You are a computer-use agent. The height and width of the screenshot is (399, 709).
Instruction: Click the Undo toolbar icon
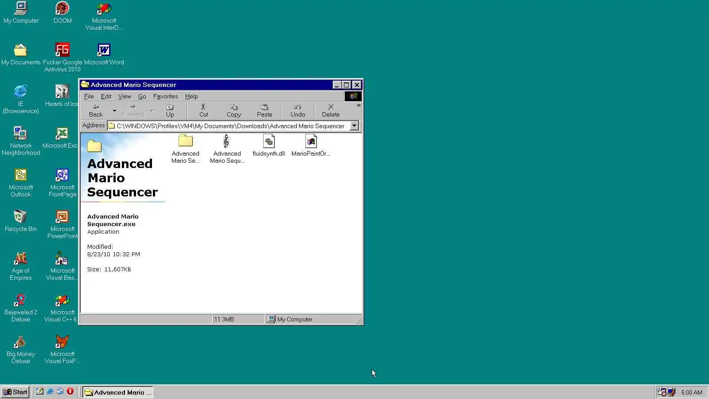(x=298, y=110)
